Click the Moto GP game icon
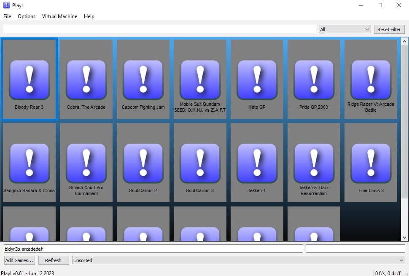Image resolution: width=409 pixels, height=276 pixels. coord(257,80)
